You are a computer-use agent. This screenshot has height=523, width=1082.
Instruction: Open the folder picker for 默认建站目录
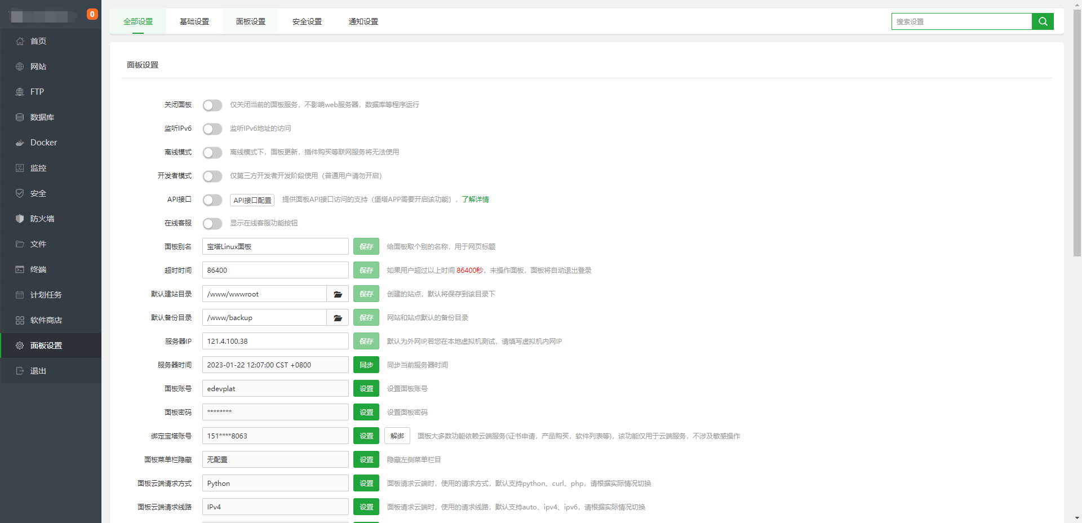pos(337,294)
